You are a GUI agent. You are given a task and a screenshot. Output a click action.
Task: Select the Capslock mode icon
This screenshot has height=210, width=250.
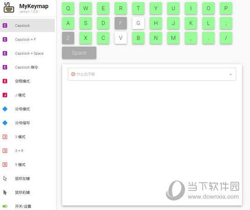pyautogui.click(x=5, y=25)
